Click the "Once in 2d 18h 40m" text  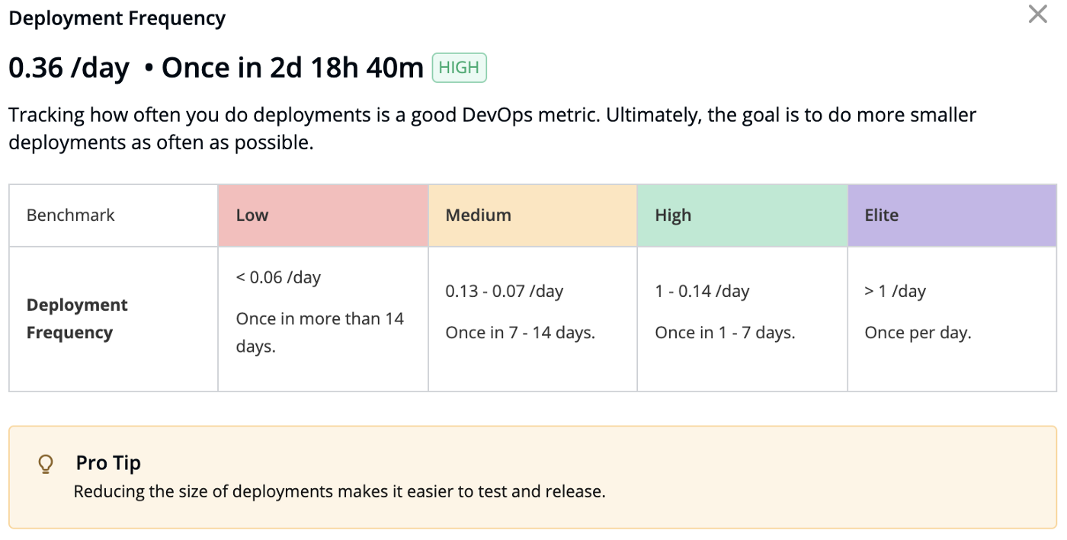click(292, 68)
